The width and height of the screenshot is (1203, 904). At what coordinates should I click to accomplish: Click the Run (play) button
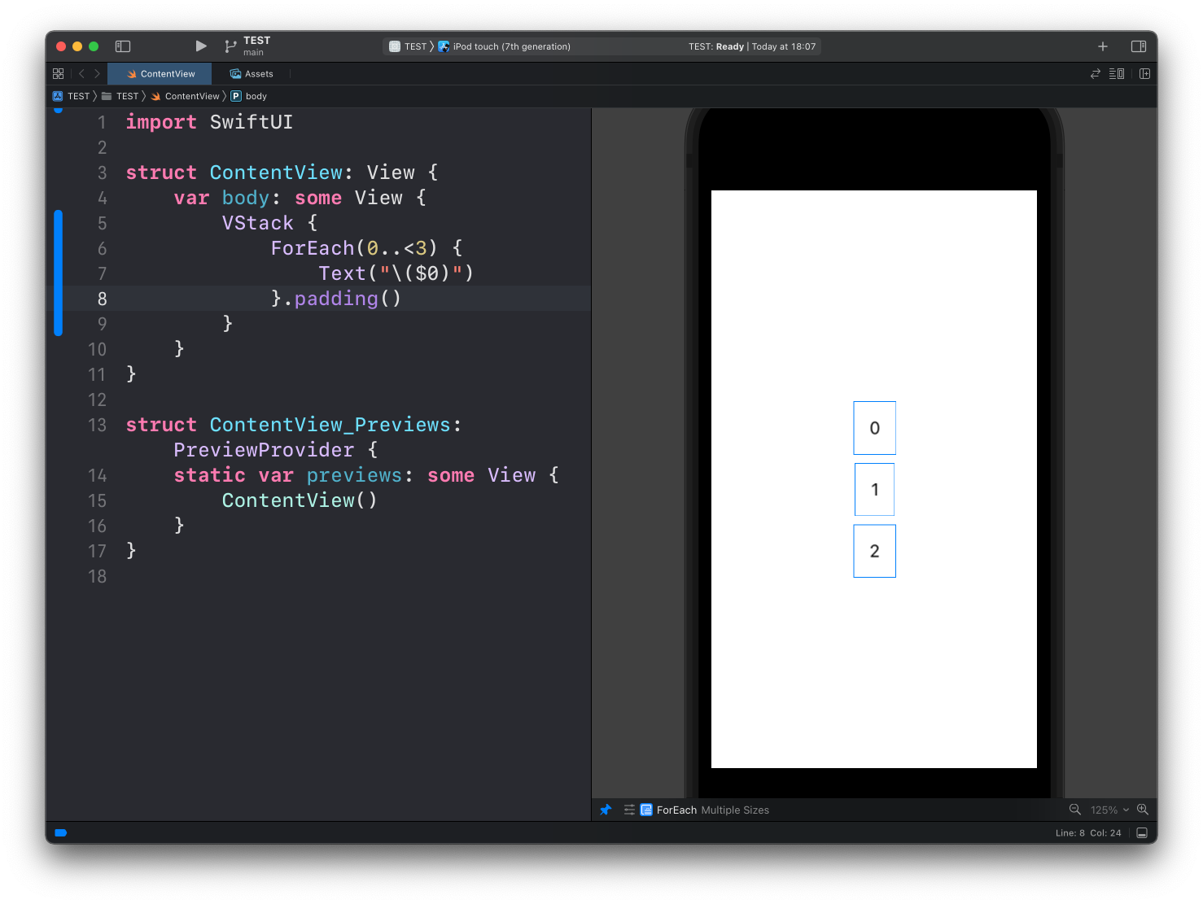[x=201, y=46]
